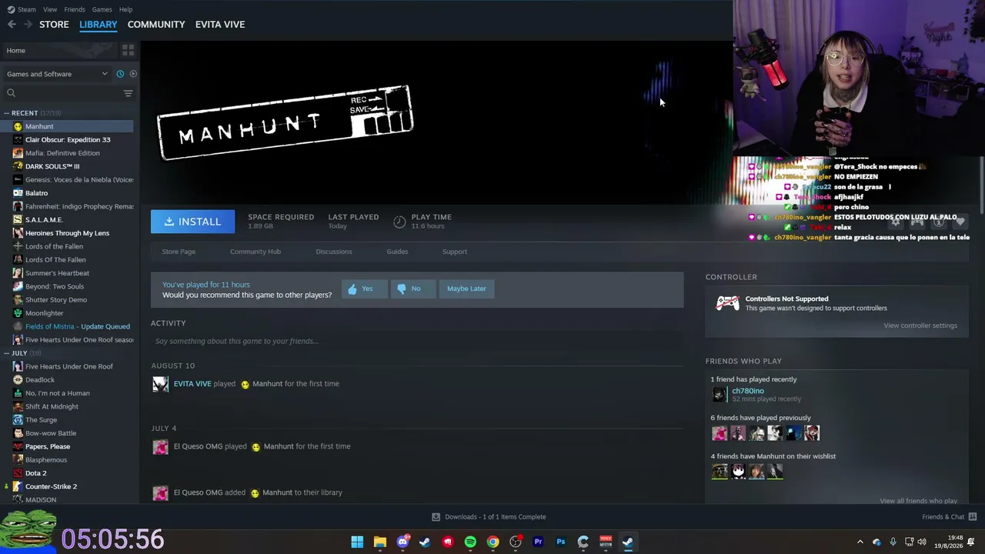Select Balatro in library list

36,193
